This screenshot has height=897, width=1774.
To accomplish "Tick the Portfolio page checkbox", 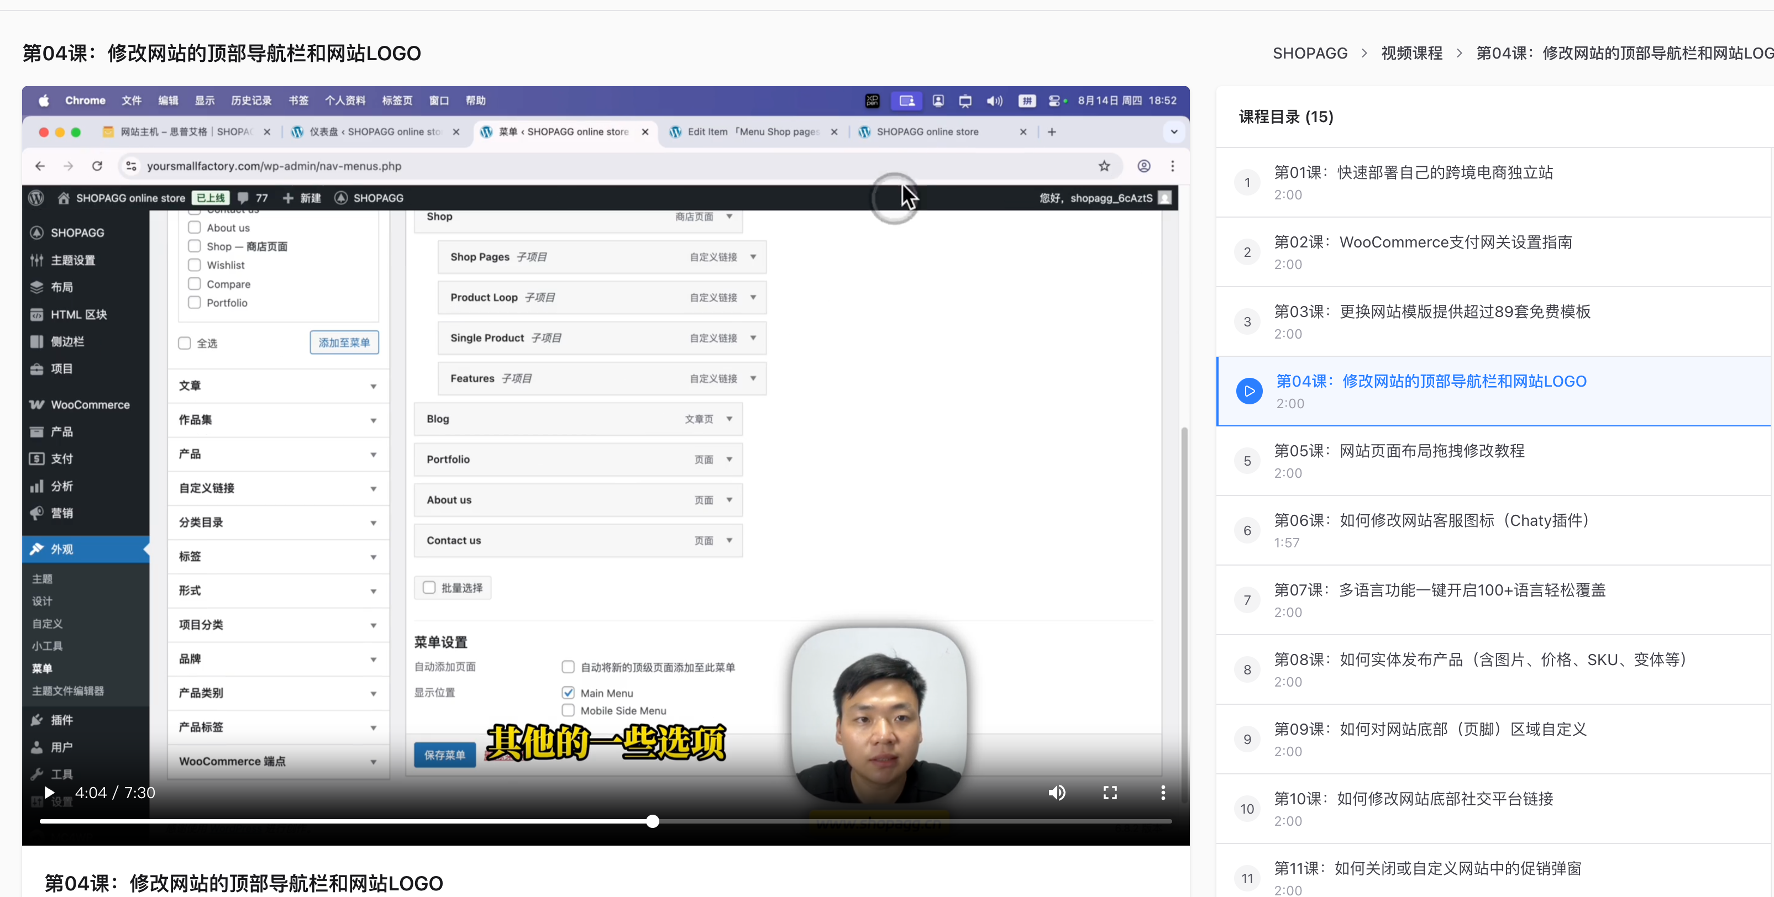I will [x=194, y=302].
